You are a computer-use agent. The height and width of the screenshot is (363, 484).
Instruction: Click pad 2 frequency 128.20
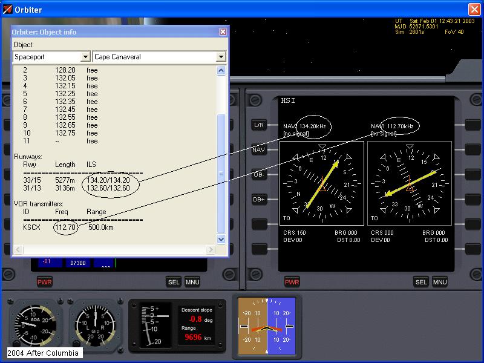coord(65,70)
